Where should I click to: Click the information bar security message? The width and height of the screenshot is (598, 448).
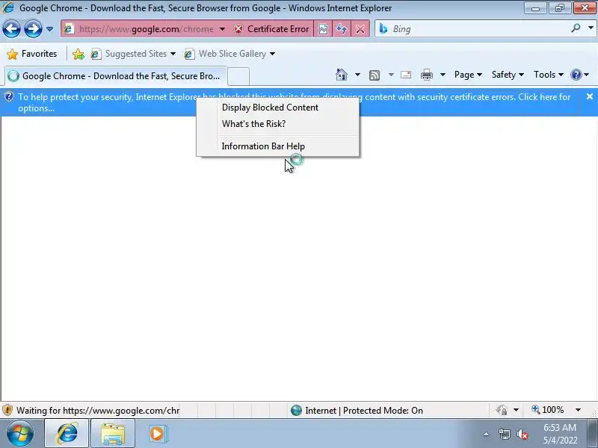click(294, 102)
